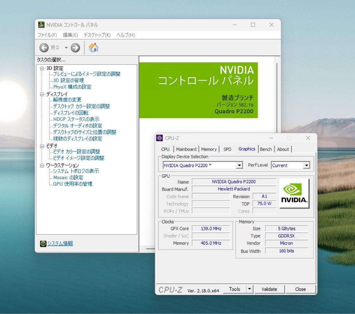The height and width of the screenshot is (314, 355).
Task: Click the NVIDIA Control Panel title bar icon
Action: (x=41, y=25)
